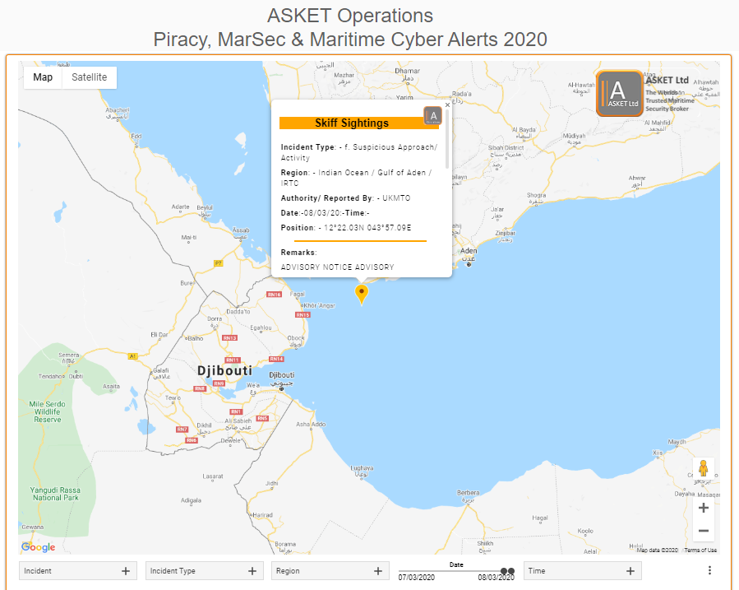Click the P7 road marker
The image size is (739, 590).
pyautogui.click(x=218, y=263)
